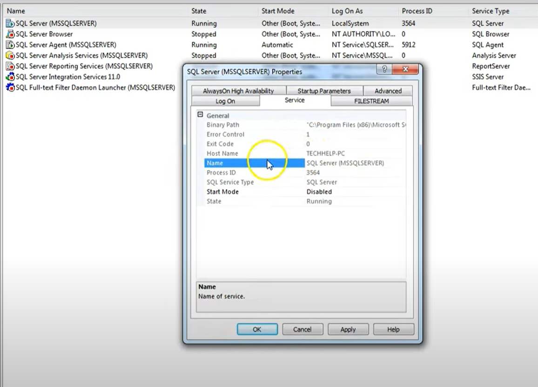Click the LocalSystem log on value
Screen dimensions: 538x387
coord(350,23)
